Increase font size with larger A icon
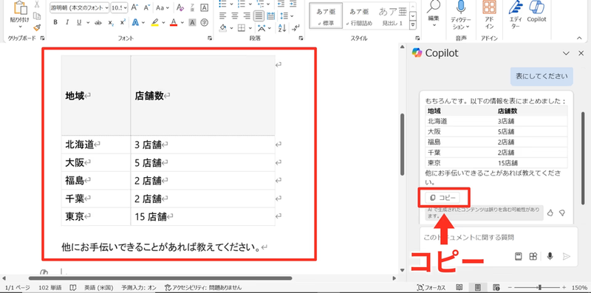 click(x=135, y=7)
